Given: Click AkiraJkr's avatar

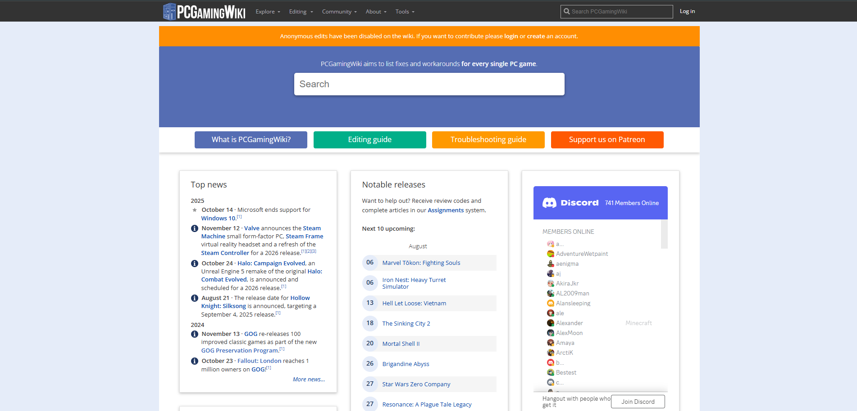Looking at the screenshot, I should click(551, 284).
